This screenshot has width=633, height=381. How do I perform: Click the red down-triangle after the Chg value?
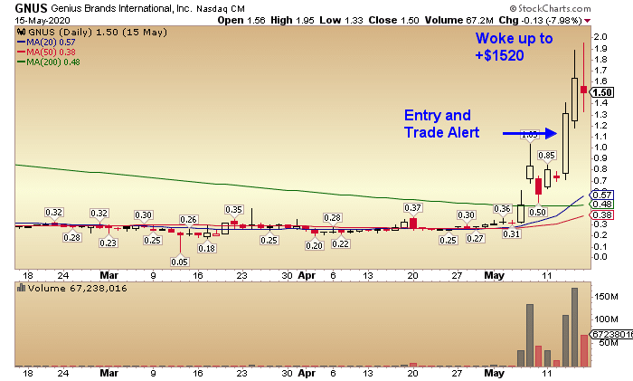[x=588, y=21]
